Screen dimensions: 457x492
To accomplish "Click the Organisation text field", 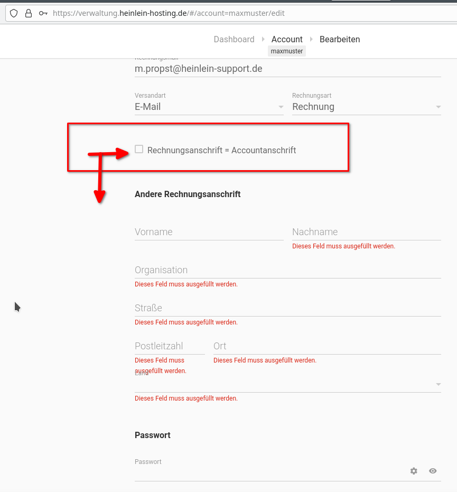I will [287, 270].
